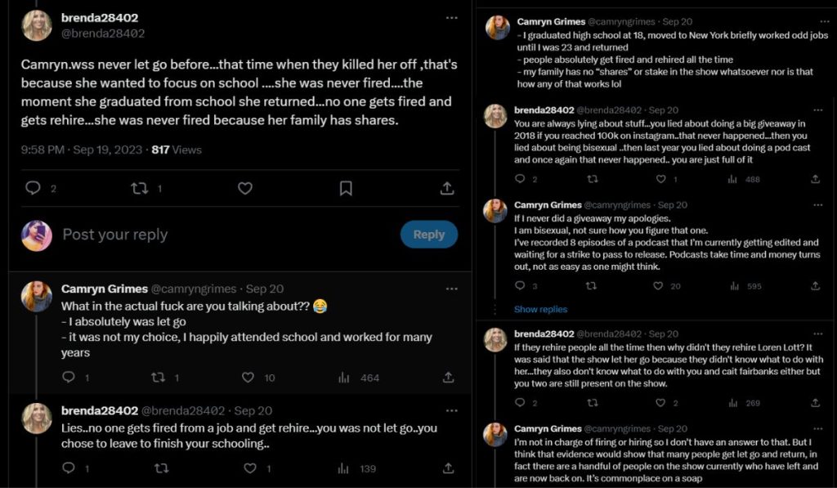Open more options on brenda28402's giveaway reply
The image size is (837, 488).
[x=815, y=110]
